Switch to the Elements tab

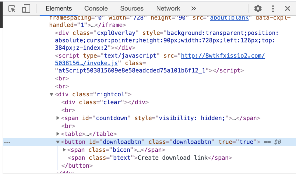[59, 8]
